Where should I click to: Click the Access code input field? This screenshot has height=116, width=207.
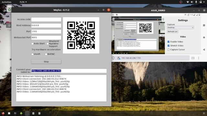pyautogui.click(x=46, y=19)
